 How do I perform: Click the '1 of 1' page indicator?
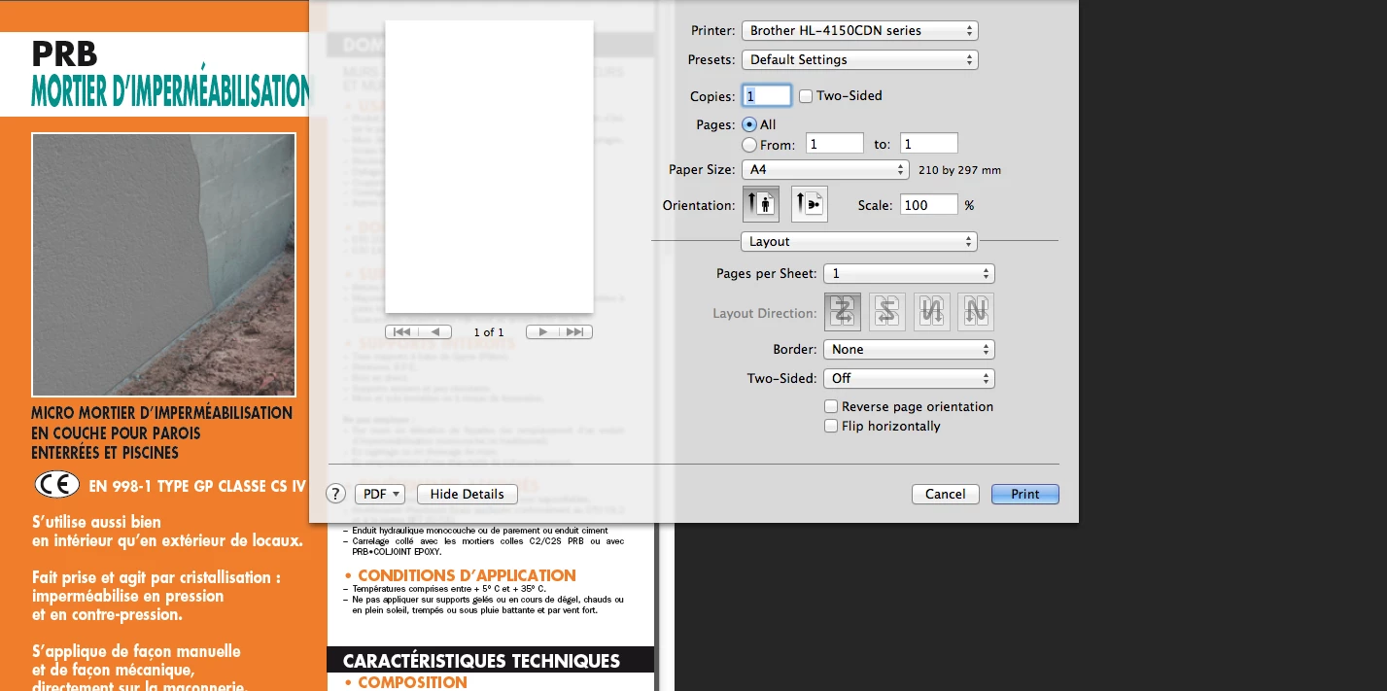pos(489,332)
